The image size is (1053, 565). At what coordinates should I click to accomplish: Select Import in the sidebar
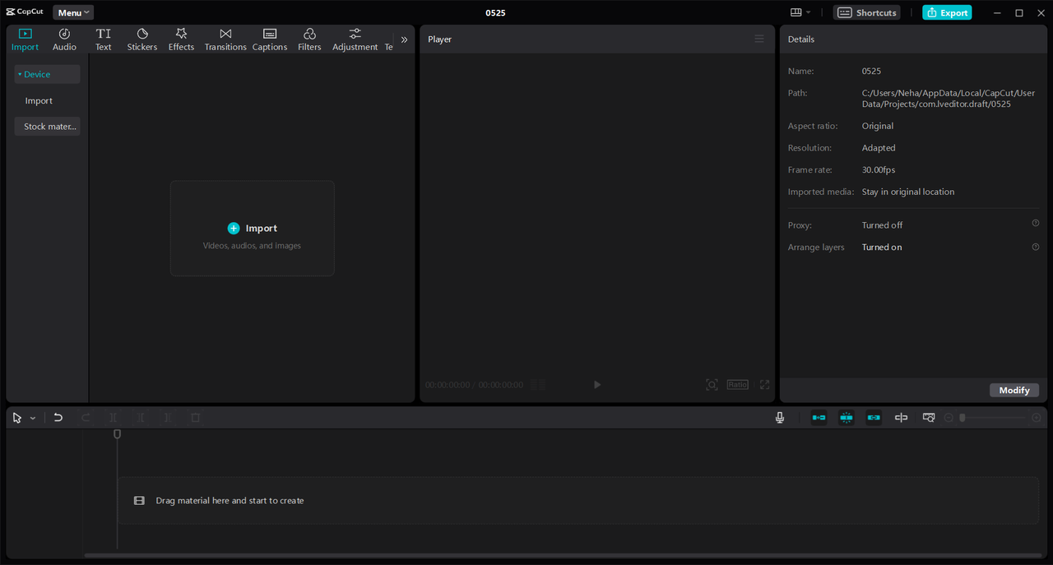click(x=39, y=100)
